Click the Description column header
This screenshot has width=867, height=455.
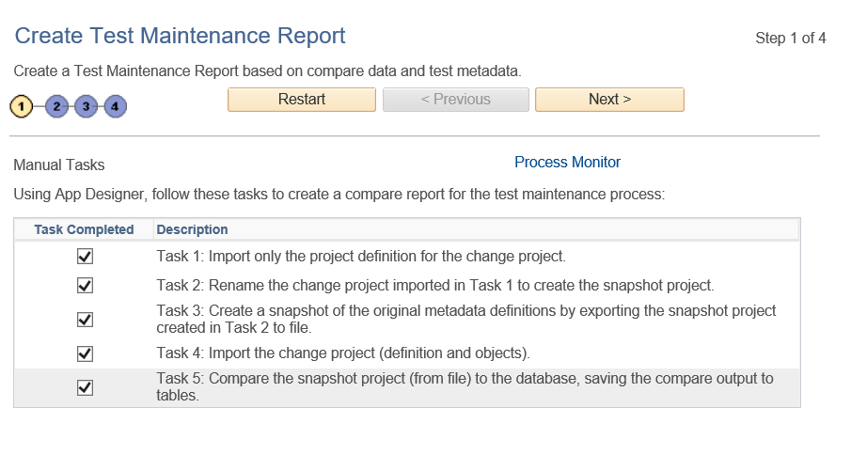pos(192,229)
